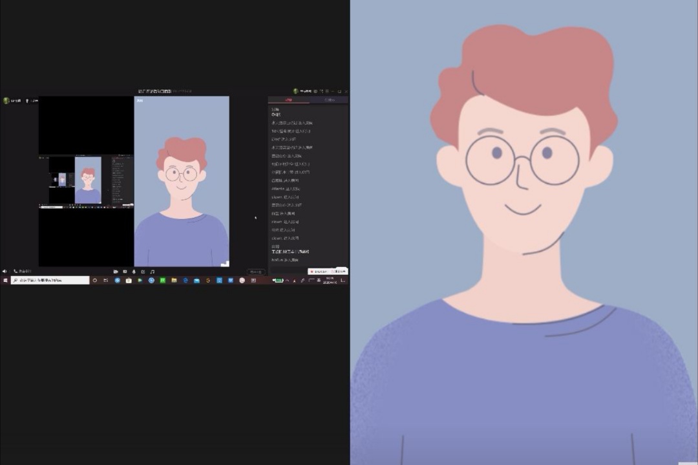The width and height of the screenshot is (698, 465).
Task: Switch to the second tab in side panel
Action: tap(328, 100)
